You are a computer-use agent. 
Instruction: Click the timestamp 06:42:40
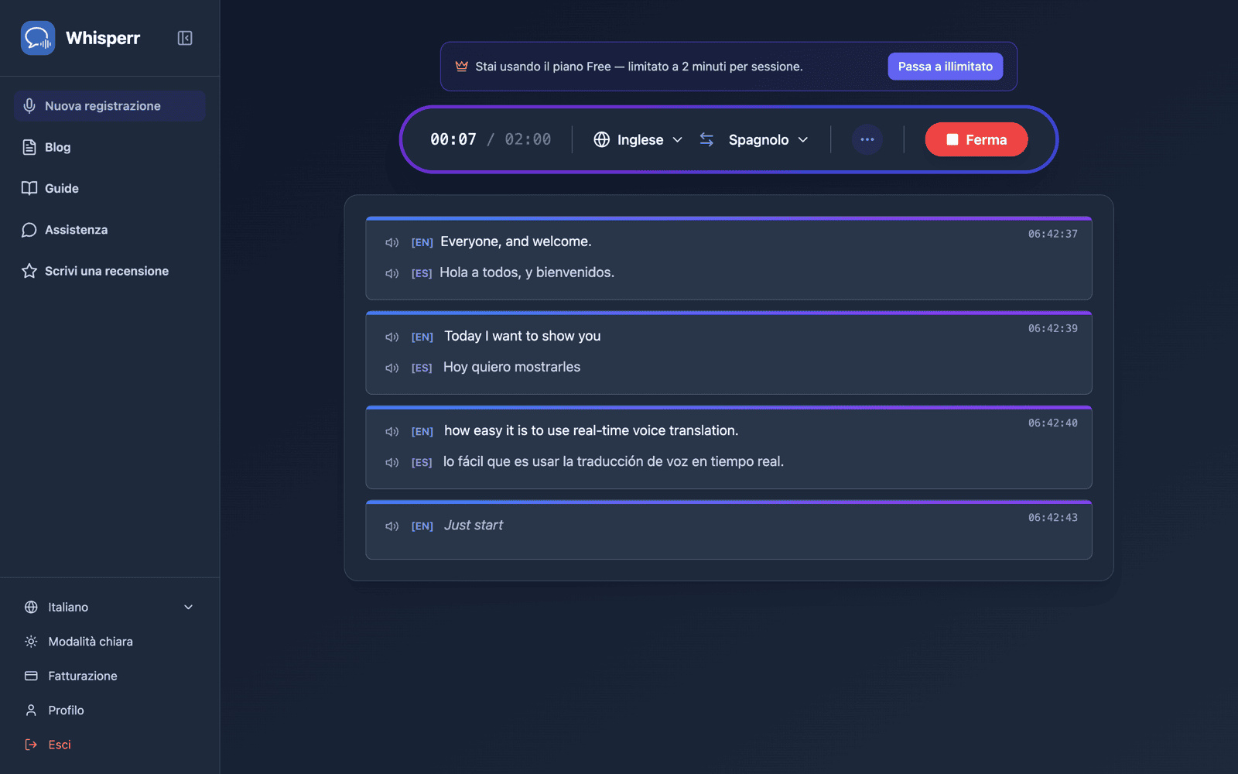[x=1053, y=423]
